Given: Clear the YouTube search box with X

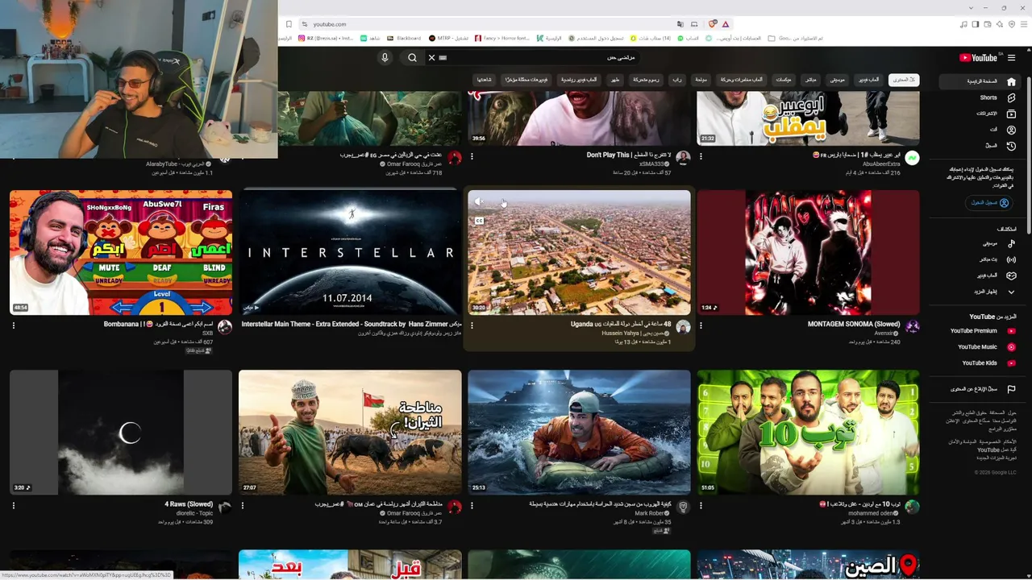Looking at the screenshot, I should 431,58.
